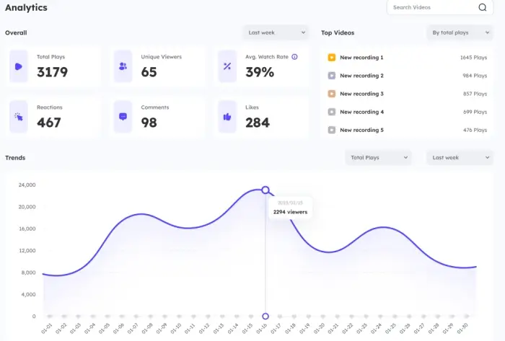This screenshot has width=505, height=341.
Task: Click the search magnifier icon
Action: coord(482,8)
